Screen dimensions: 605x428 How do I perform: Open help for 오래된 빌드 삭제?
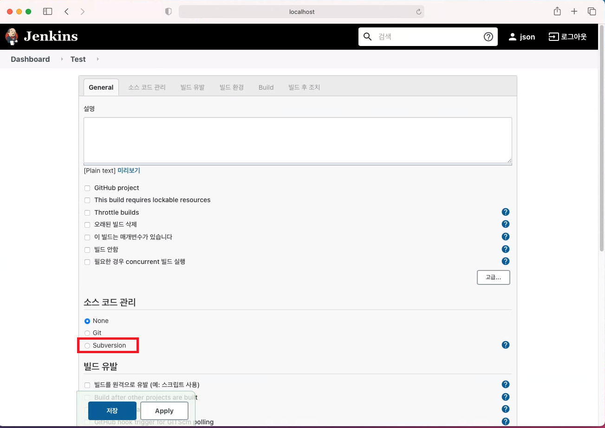click(506, 224)
